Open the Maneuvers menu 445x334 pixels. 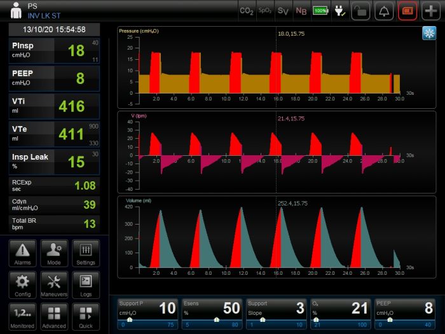click(54, 285)
